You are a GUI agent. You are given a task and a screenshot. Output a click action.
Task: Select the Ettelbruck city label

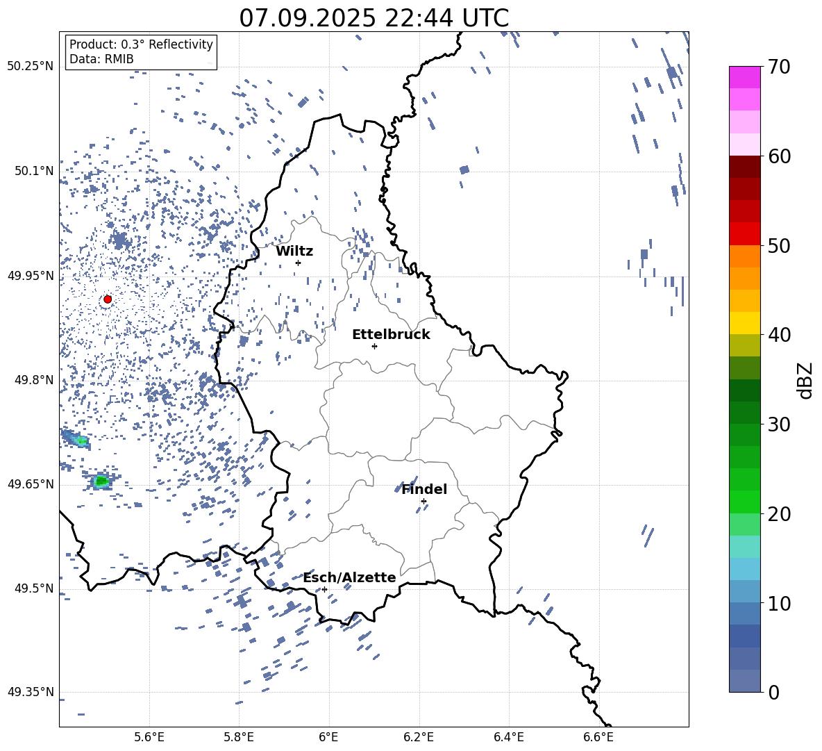click(391, 335)
